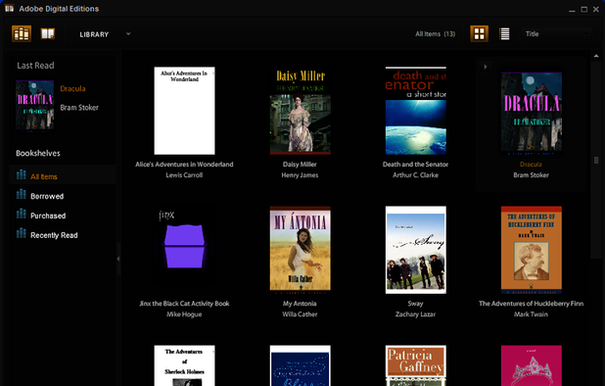Click 'Jinx the Black Cat Activity Book' text
Screen dimensions: 605x386
[x=184, y=304]
